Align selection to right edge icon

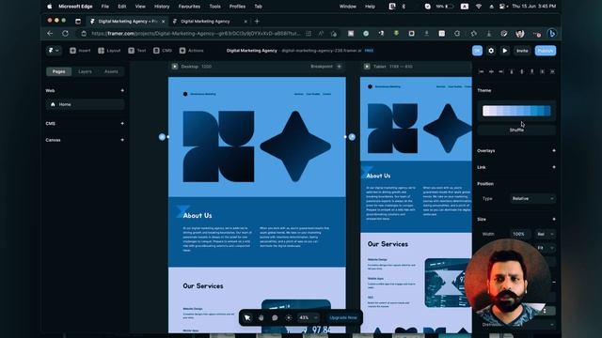[501, 71]
